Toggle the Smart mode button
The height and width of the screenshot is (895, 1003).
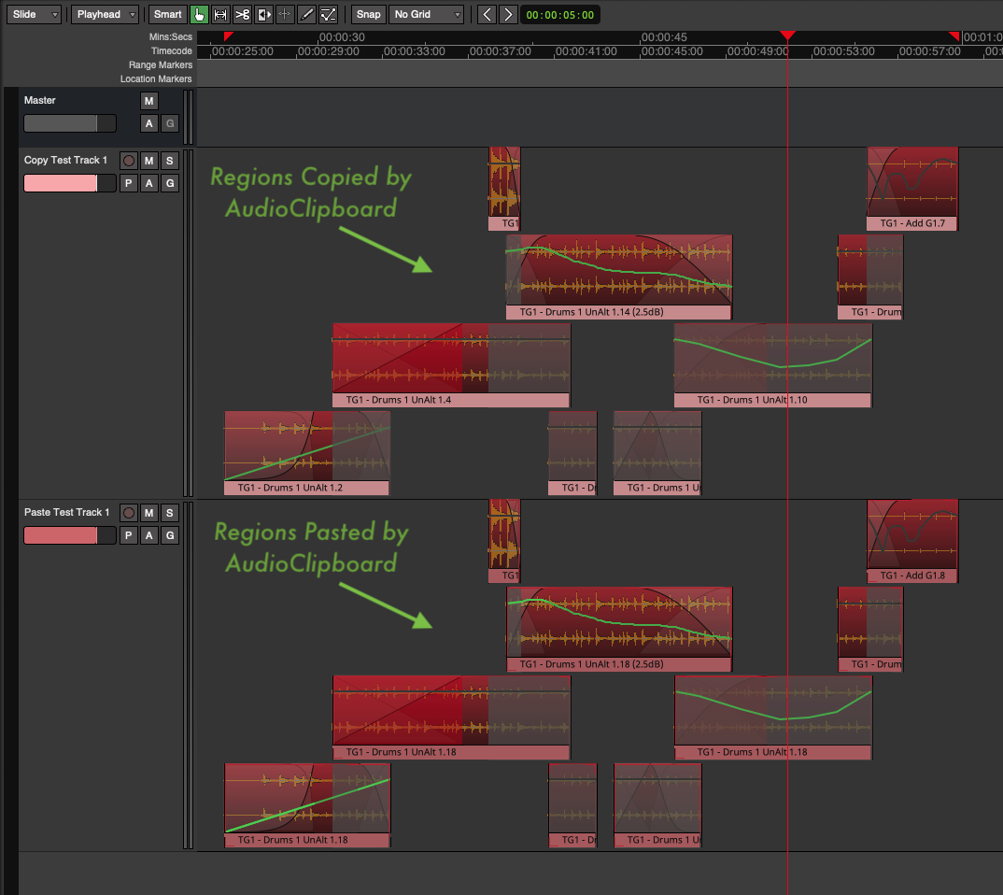[168, 14]
